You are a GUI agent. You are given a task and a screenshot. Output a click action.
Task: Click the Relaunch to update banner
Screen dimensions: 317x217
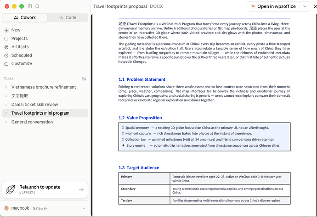[x=45, y=189]
